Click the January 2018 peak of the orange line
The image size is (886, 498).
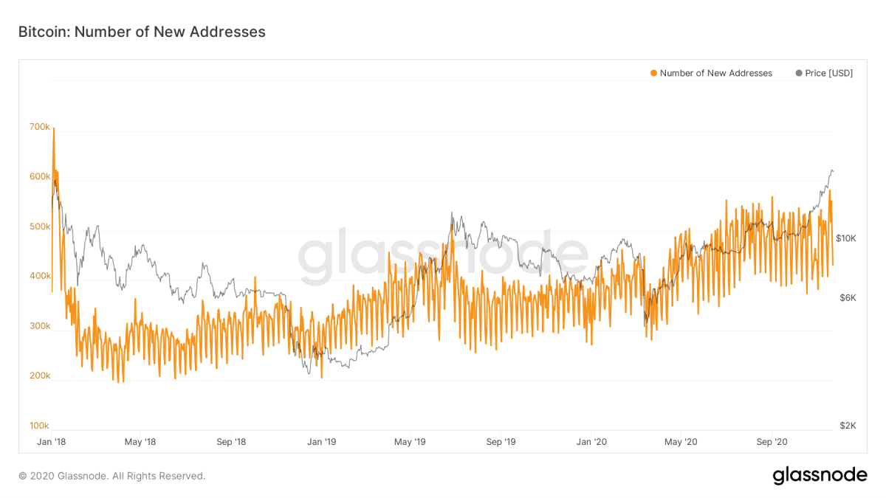pyautogui.click(x=54, y=128)
